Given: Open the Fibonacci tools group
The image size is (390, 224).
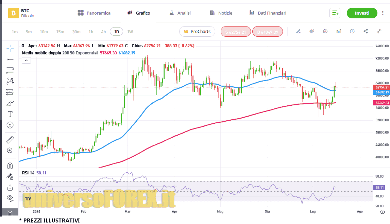Looking at the screenshot, I should click(10, 70).
